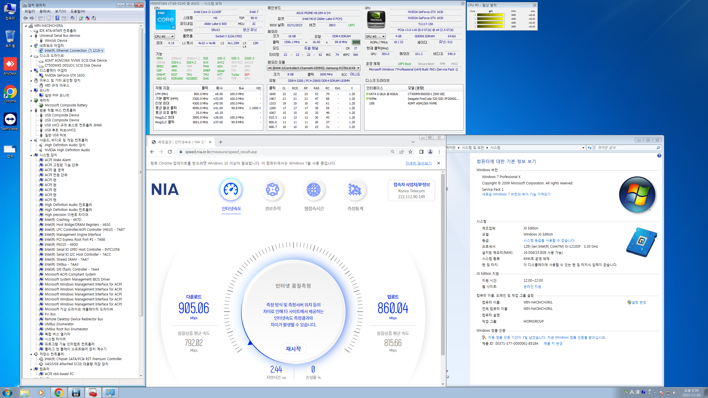Collapse 범용 직렬 버스 컨트롤러 node
708x398 pixels.
click(31, 110)
